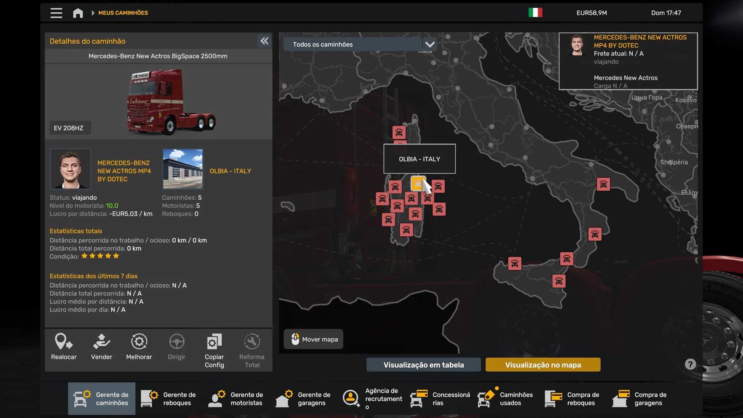Click the driver portrait in map card
Screen dimensions: 743x418
(x=577, y=45)
